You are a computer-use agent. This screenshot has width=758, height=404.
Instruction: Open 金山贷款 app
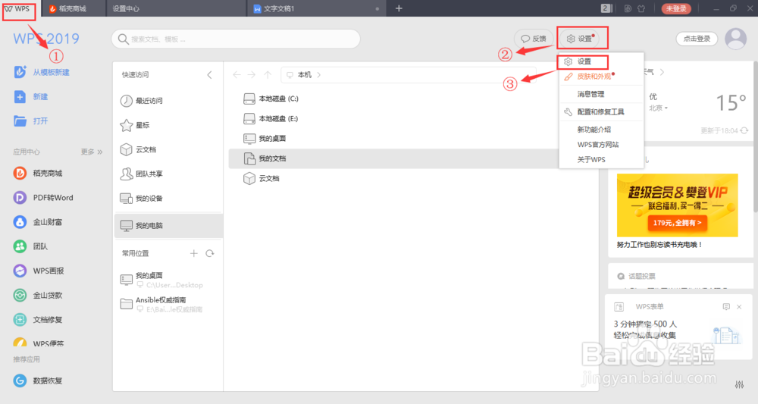coord(38,296)
